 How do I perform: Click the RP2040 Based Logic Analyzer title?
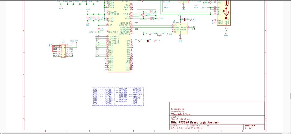195,122
